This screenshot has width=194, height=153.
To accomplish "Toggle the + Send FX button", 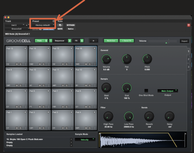I will click(x=127, y=41).
